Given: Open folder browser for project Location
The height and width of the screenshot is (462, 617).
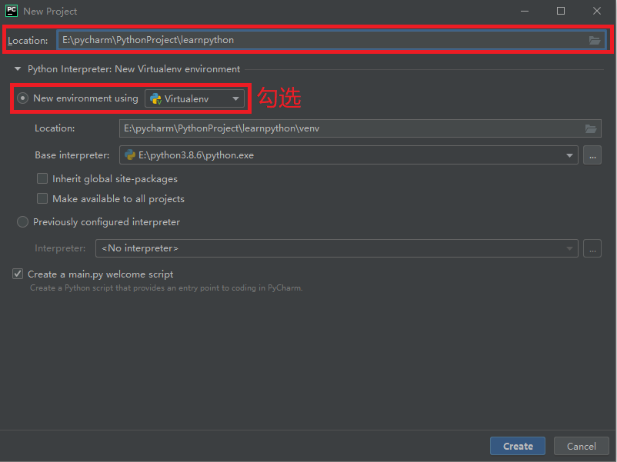Looking at the screenshot, I should tap(594, 40).
